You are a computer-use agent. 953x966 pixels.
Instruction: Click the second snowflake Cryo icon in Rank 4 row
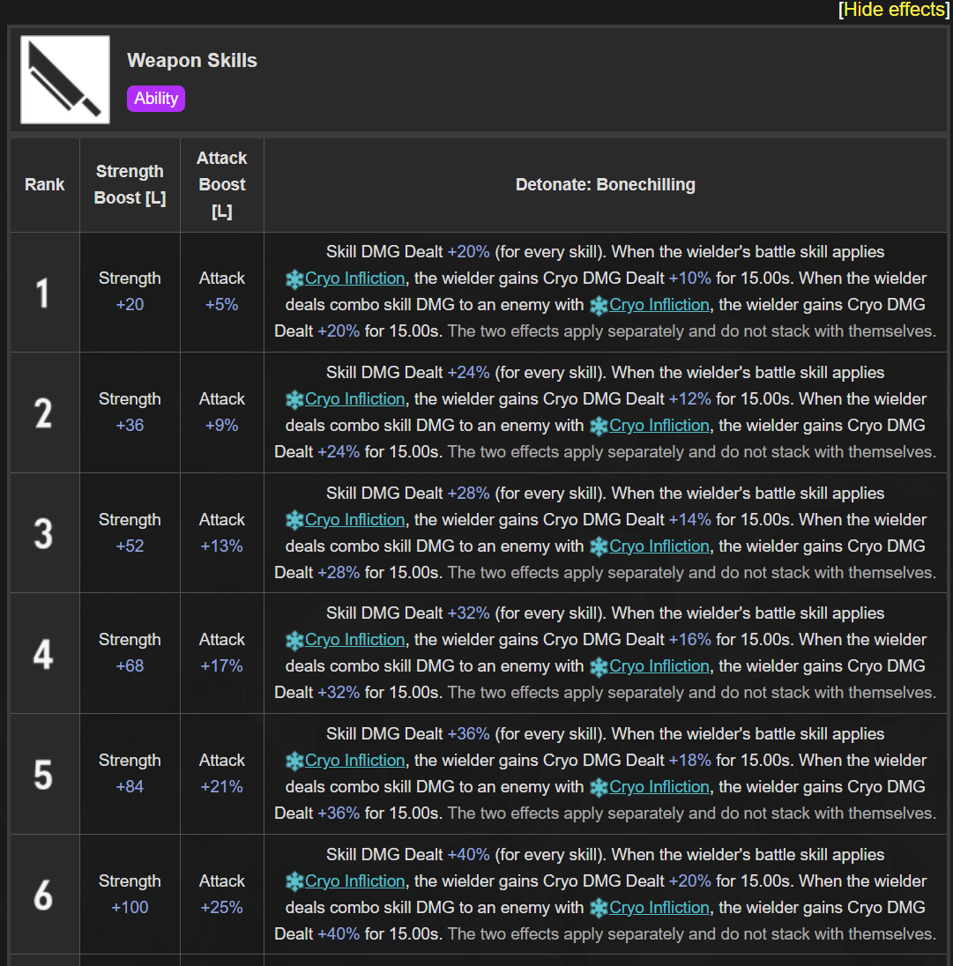click(599, 667)
